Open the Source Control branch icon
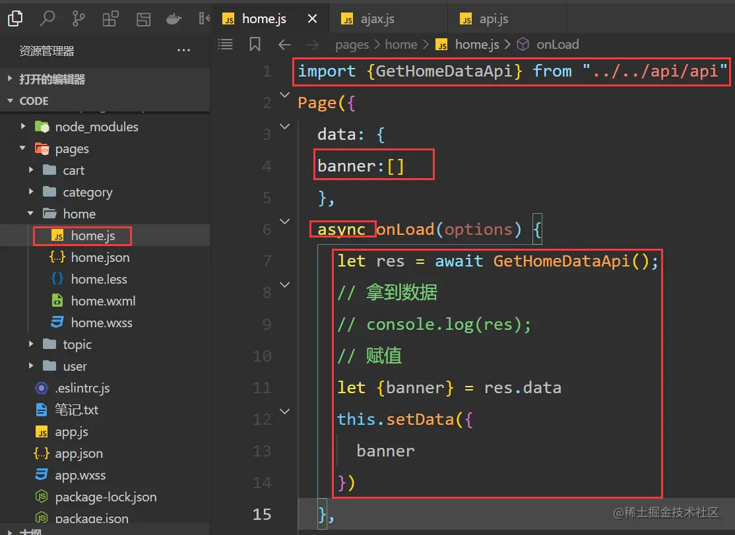Viewport: 735px width, 535px height. tap(79, 18)
